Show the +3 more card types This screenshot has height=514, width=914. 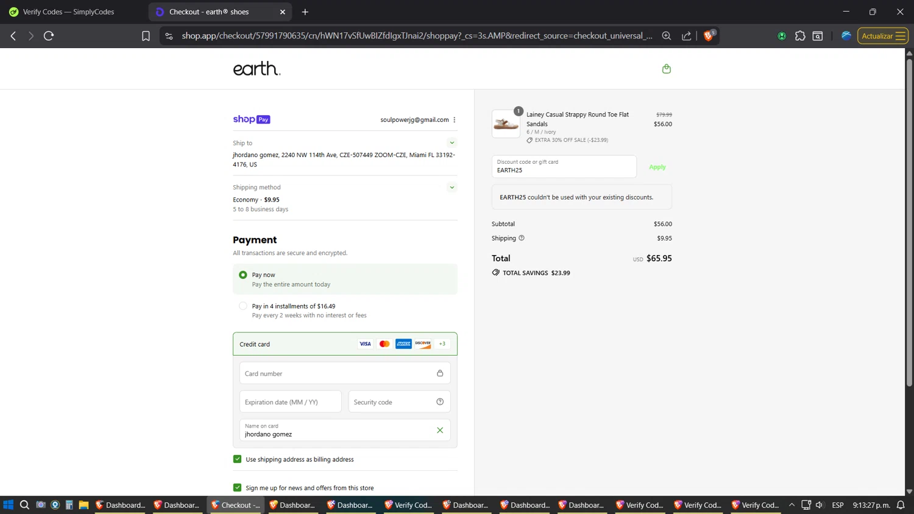[x=442, y=344]
